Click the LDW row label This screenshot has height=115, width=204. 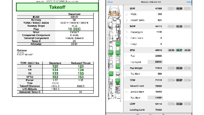(132, 104)
